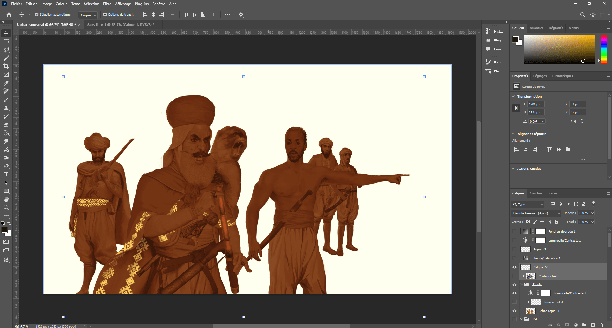Click the trash icon to delete layer

click(x=601, y=325)
